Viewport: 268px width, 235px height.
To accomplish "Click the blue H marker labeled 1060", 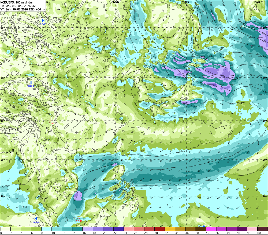I will pyautogui.click(x=43, y=21).
